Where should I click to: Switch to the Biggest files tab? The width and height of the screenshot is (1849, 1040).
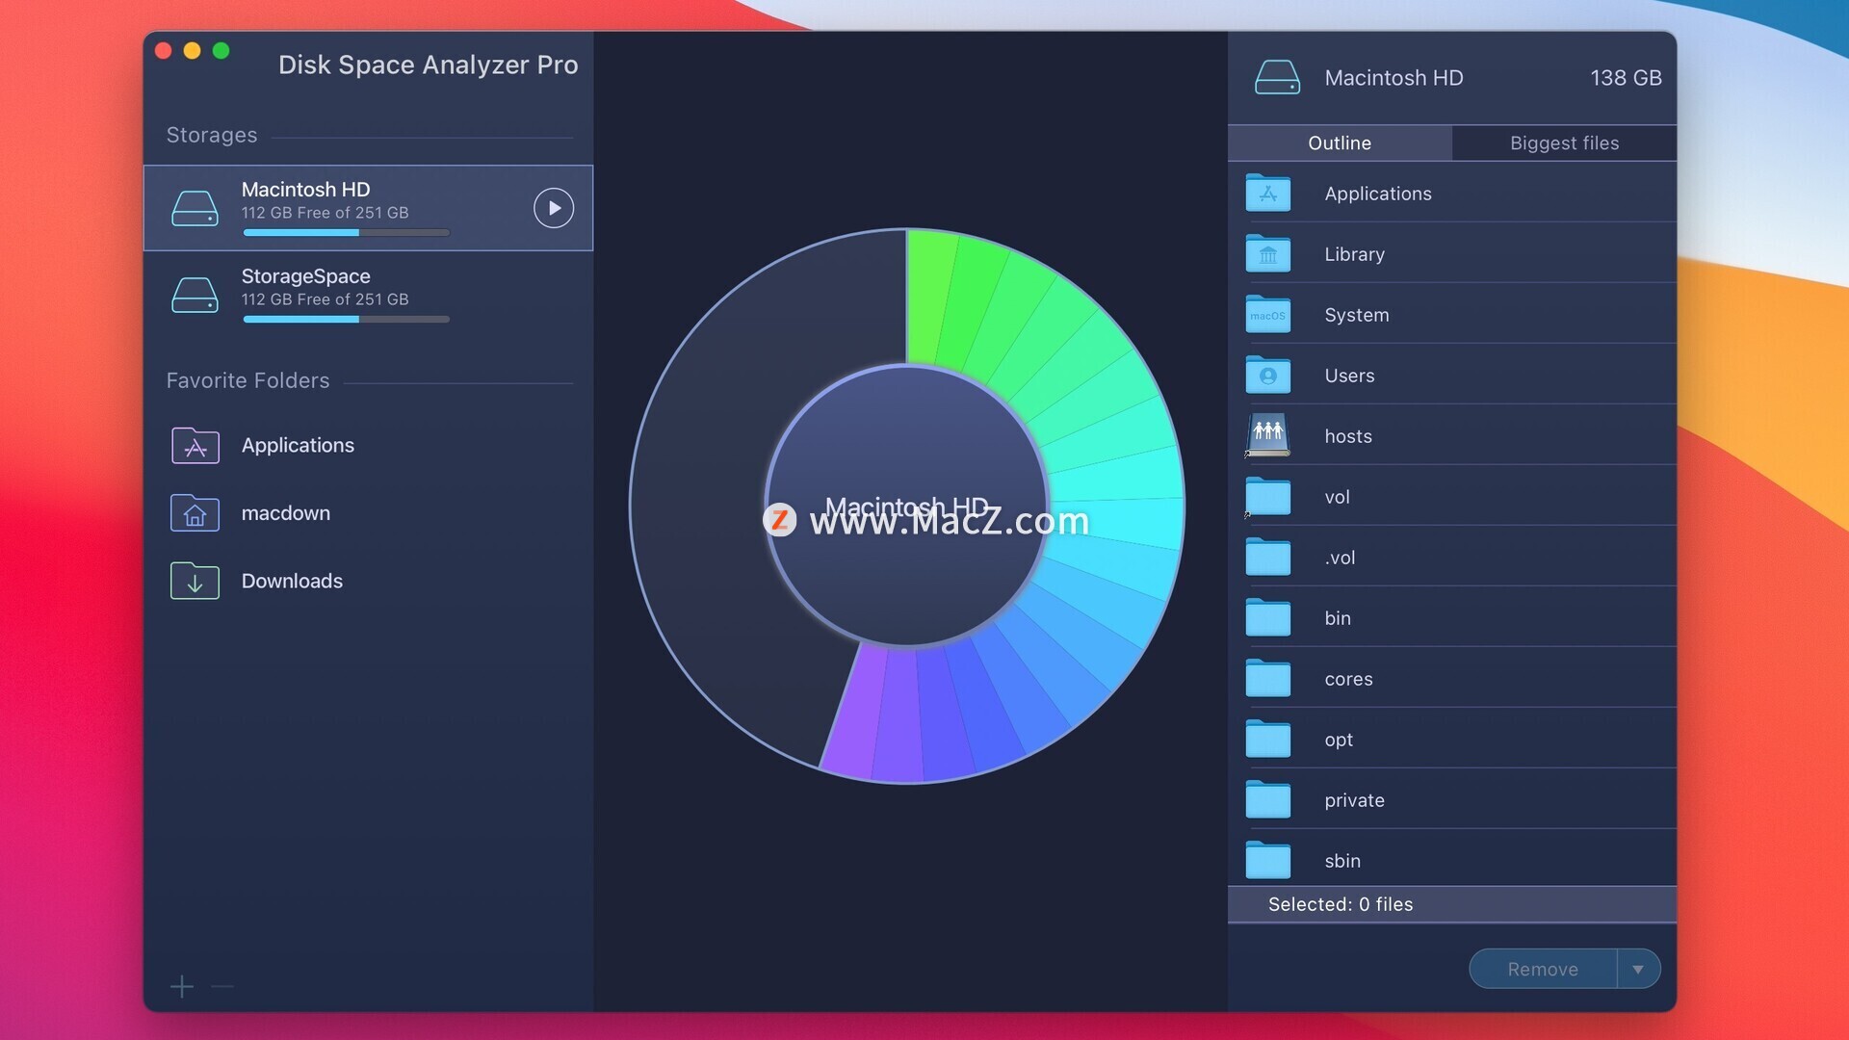point(1564,143)
